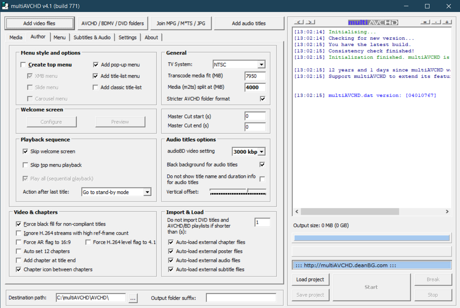Click the '-' button above the log
460x308 pixels.
point(436,22)
